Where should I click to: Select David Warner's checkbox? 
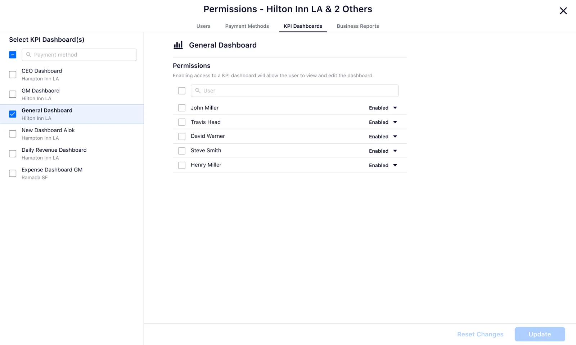coord(182,137)
